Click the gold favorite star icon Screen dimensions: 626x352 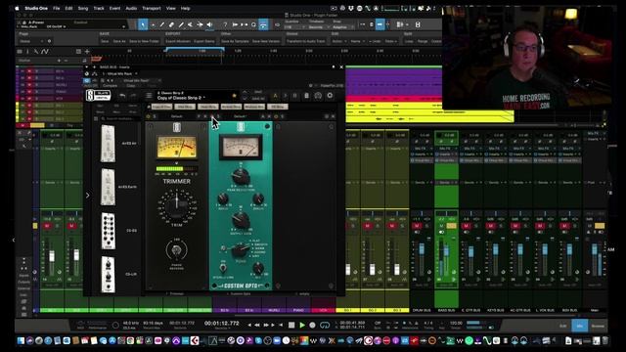click(235, 96)
